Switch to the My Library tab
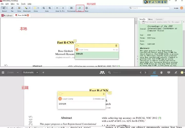Viewport: 185px width, 128px height. (x=7, y=15)
